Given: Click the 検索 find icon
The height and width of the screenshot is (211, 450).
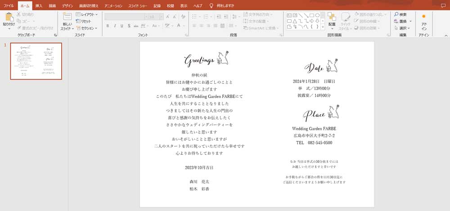Looking at the screenshot, I should [x=400, y=14].
